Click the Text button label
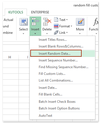 click(x=62, y=20)
